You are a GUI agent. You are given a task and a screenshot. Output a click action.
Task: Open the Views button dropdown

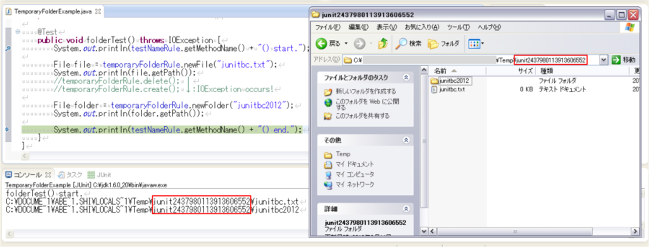point(476,44)
